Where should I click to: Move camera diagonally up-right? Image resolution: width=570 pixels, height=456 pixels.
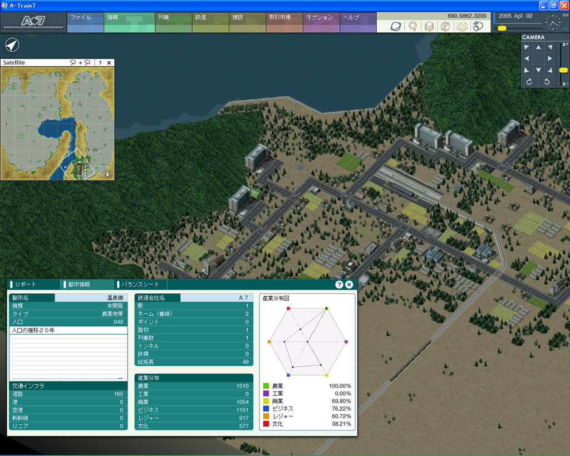click(549, 47)
